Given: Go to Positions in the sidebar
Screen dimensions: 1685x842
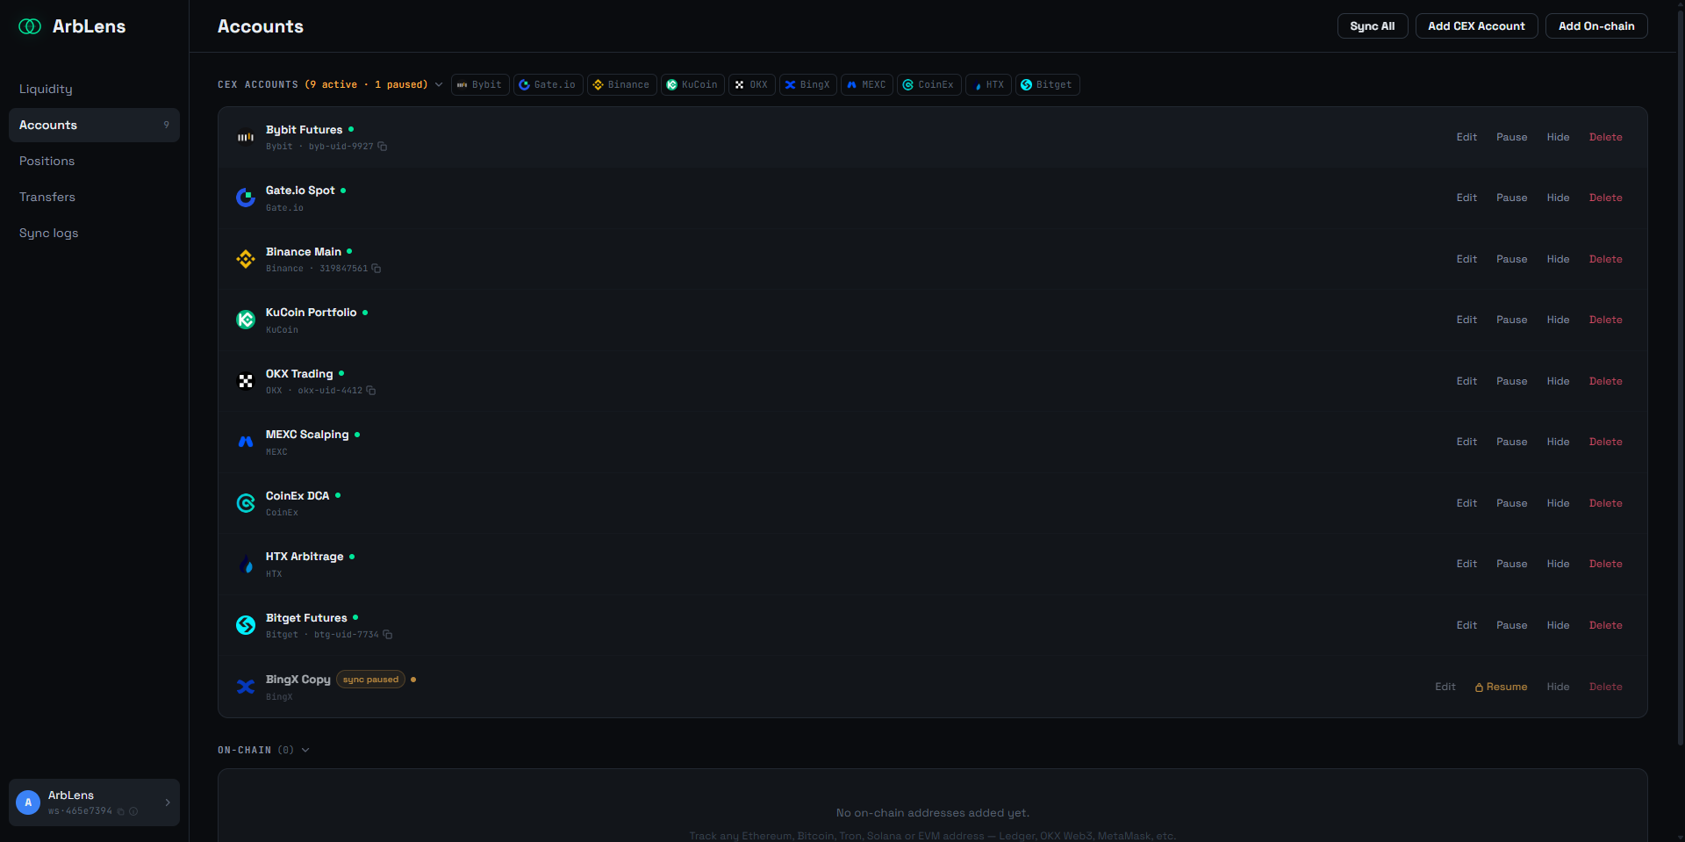Looking at the screenshot, I should (x=94, y=161).
